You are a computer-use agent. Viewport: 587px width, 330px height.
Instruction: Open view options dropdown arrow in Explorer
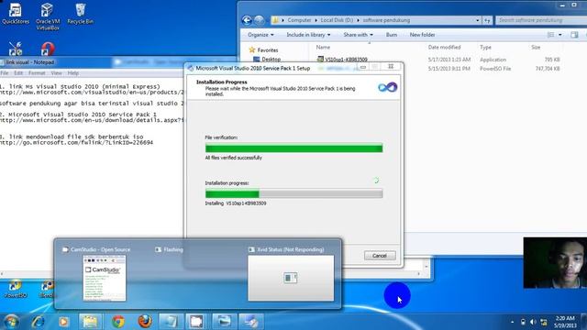[560, 35]
